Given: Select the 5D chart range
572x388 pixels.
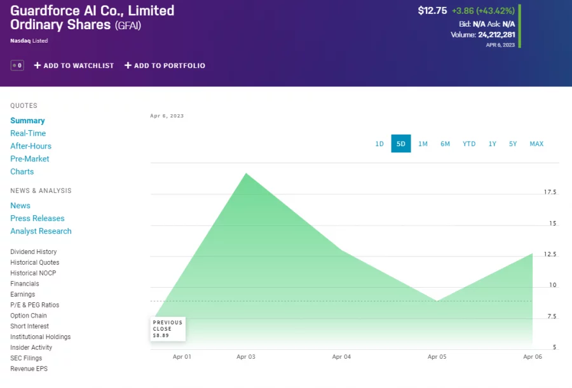Looking at the screenshot, I should [x=401, y=144].
